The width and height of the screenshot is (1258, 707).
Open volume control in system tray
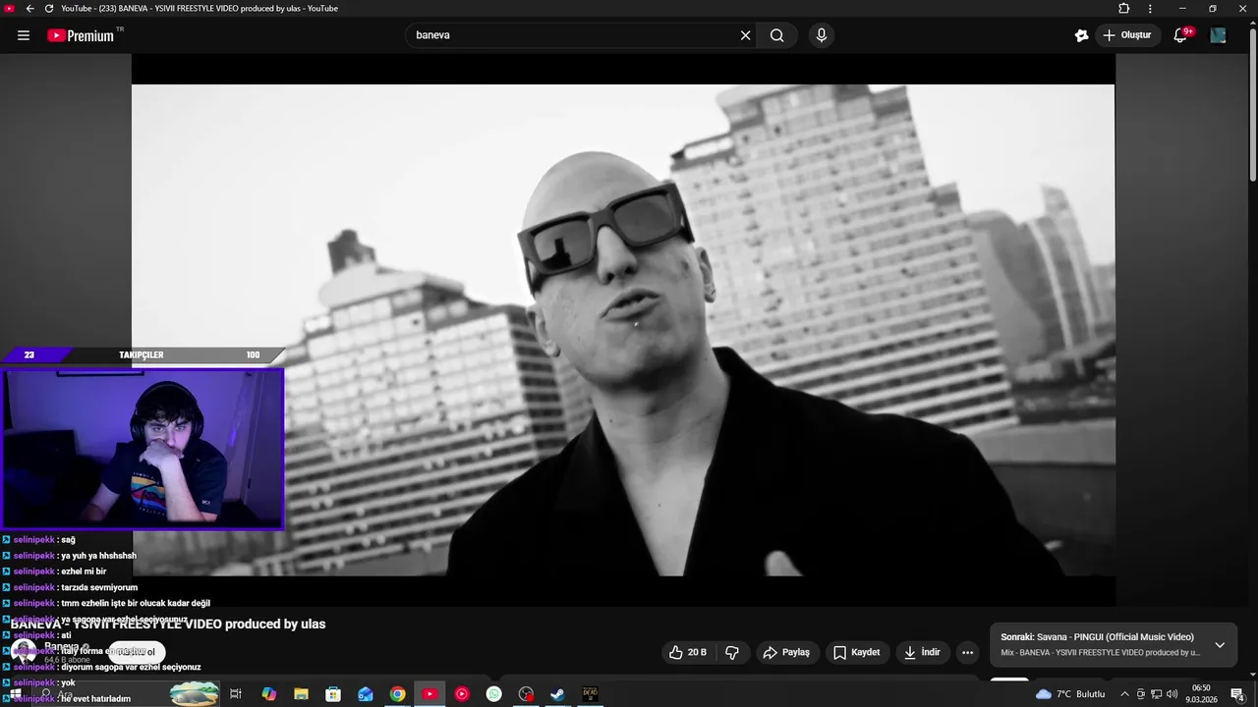[1172, 694]
